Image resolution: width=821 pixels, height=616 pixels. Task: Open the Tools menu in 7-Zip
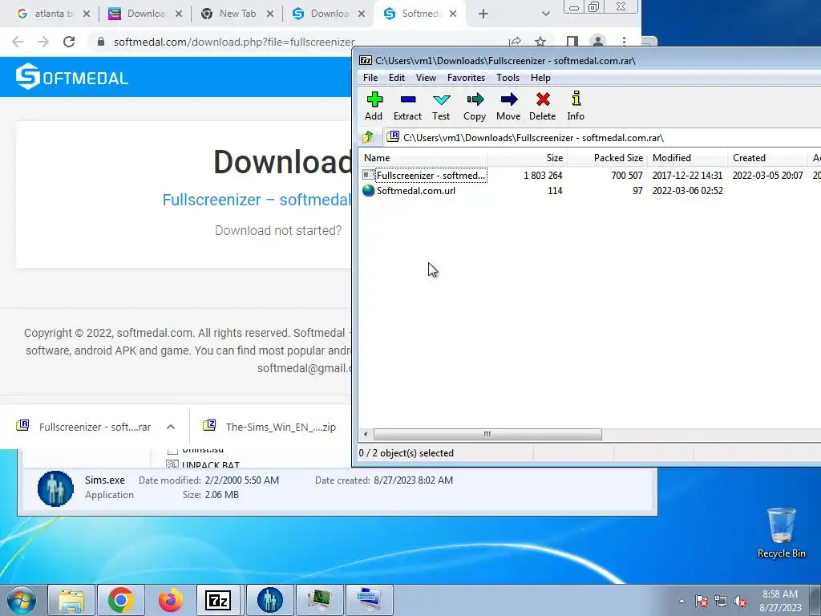point(508,78)
